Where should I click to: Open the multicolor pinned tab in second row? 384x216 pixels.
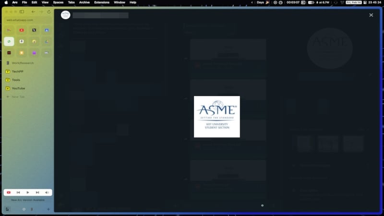47,41
